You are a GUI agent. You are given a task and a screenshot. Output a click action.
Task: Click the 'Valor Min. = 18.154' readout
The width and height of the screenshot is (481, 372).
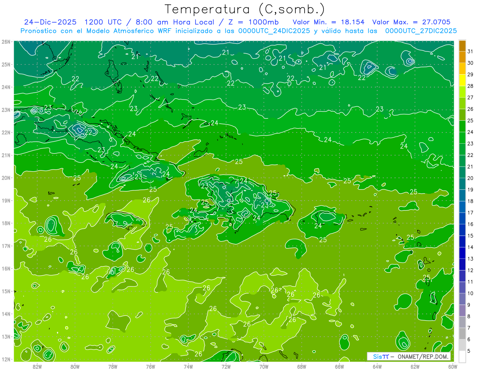click(x=329, y=22)
